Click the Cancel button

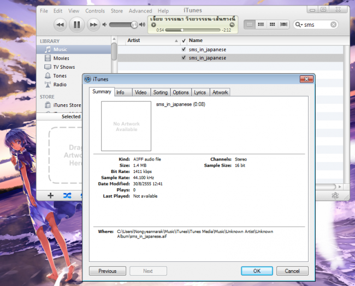pos(292,271)
